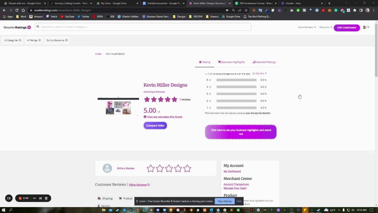The height and width of the screenshot is (213, 378).
Task: Open Chrome three-dot menu
Action: 374,10
